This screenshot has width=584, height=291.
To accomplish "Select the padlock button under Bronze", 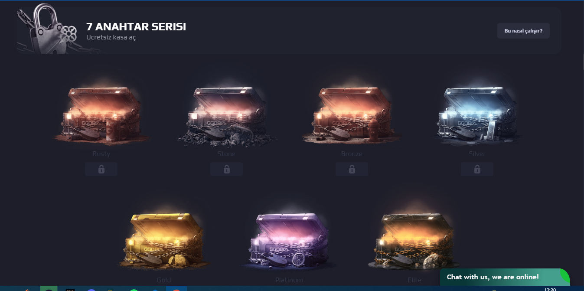I will click(352, 169).
